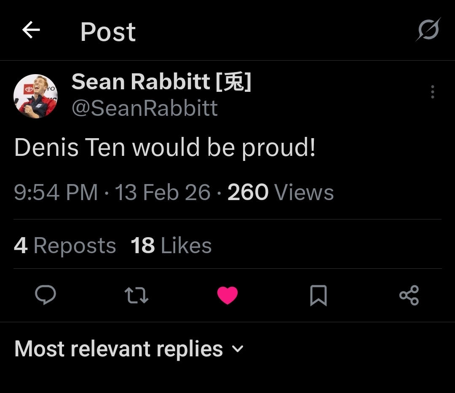Open the 260 Views analytics

point(281,192)
